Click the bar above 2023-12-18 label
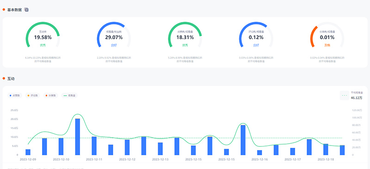The height and width of the screenshot is (169, 370). click(326, 149)
